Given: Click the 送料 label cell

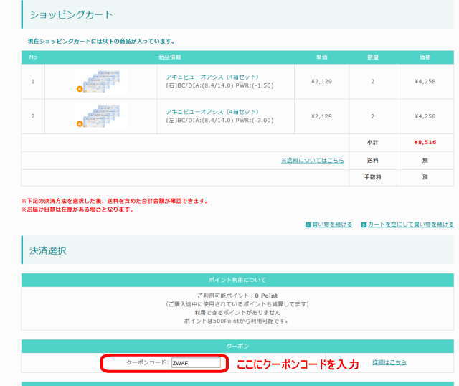Looking at the screenshot, I should pyautogui.click(x=373, y=161).
